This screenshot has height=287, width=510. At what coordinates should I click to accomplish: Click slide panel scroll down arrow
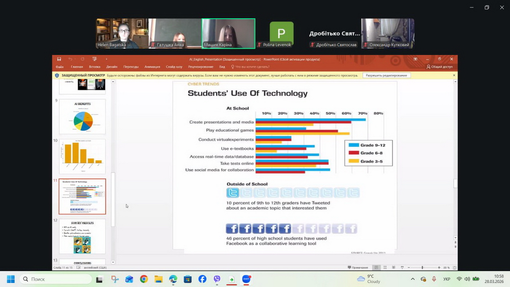point(113,262)
